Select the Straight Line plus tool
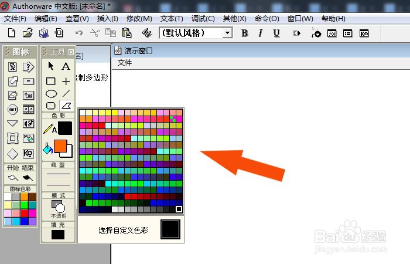 [66, 81]
